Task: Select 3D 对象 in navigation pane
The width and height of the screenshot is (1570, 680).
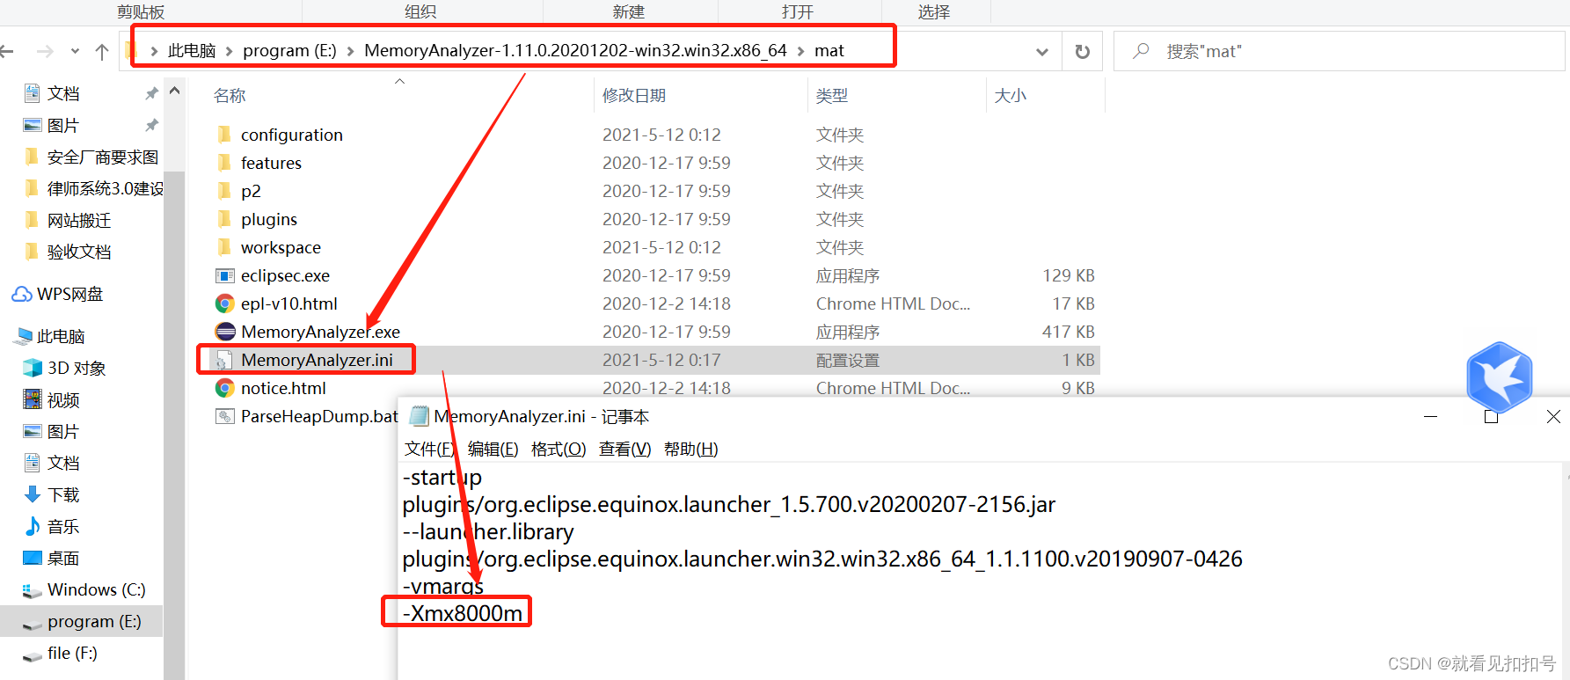Action: (x=64, y=368)
